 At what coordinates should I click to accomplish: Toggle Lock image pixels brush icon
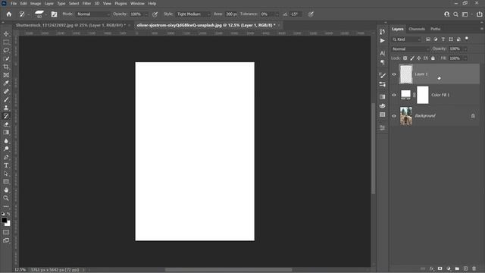[412, 58]
